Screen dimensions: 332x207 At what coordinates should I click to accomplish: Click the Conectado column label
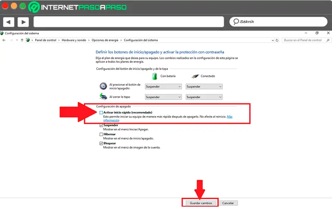pyautogui.click(x=208, y=76)
